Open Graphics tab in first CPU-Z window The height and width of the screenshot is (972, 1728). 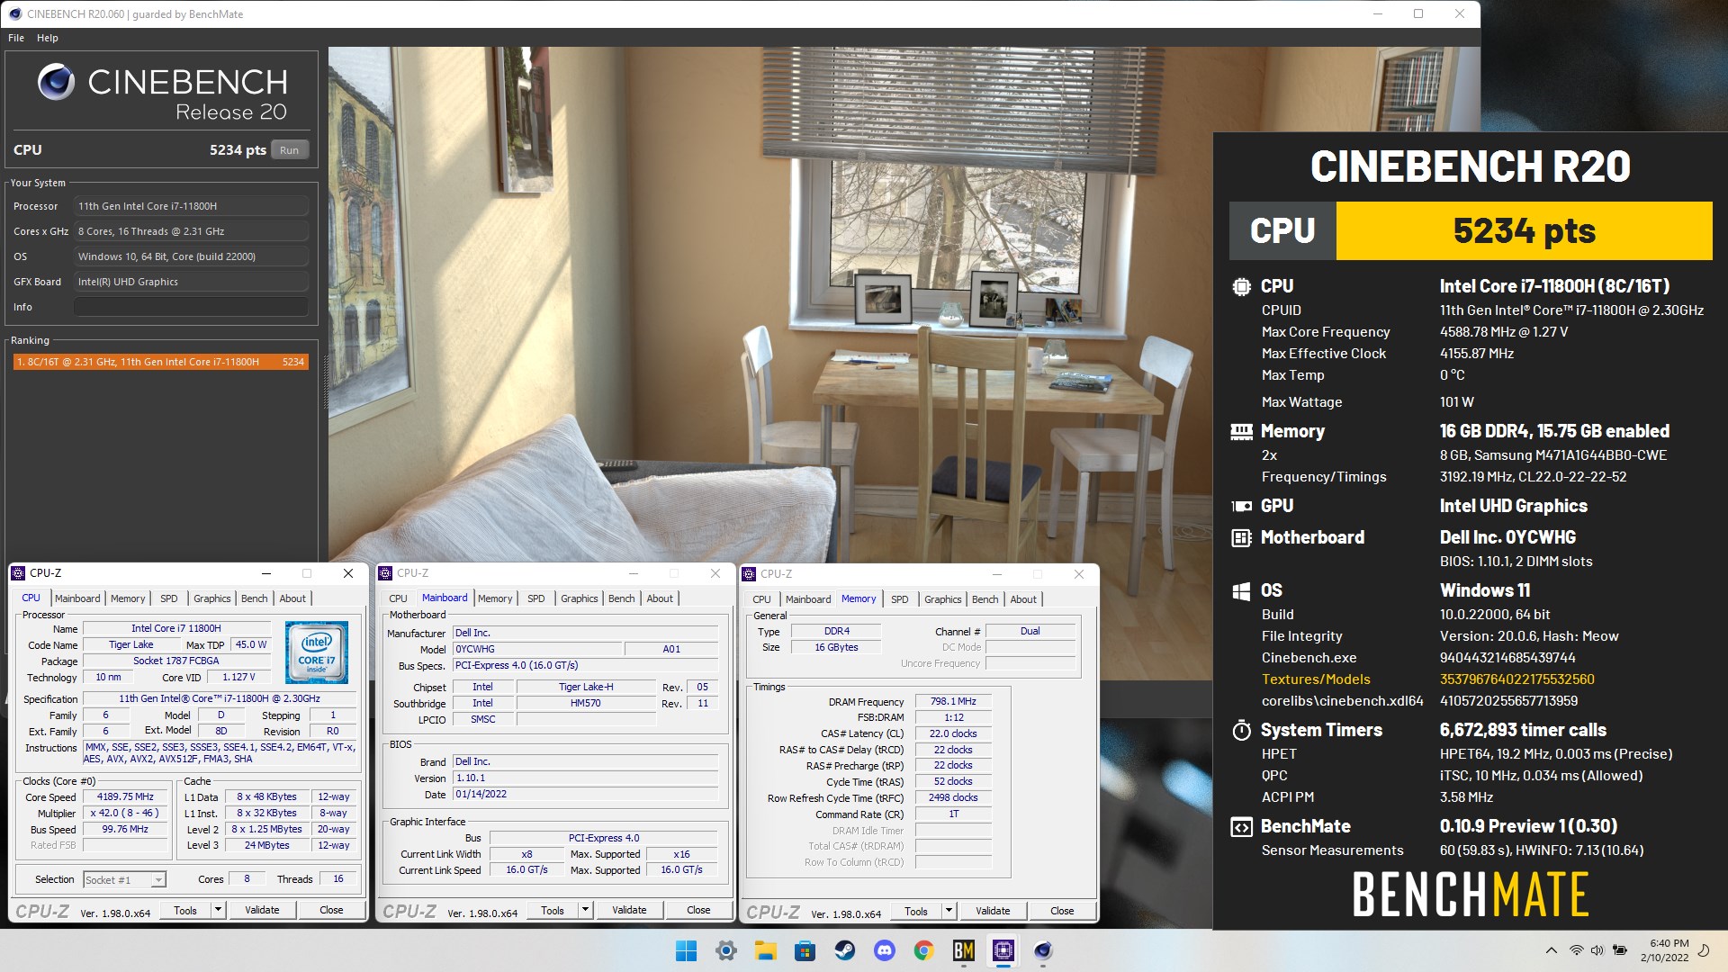coord(212,598)
